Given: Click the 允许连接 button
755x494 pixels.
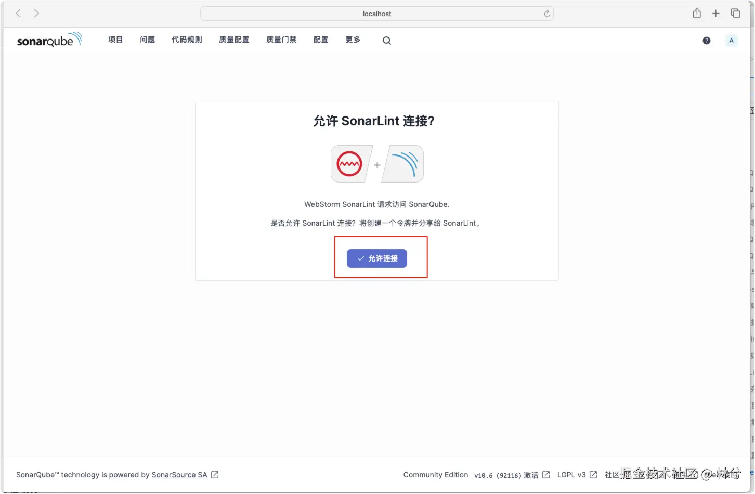Looking at the screenshot, I should (x=377, y=258).
